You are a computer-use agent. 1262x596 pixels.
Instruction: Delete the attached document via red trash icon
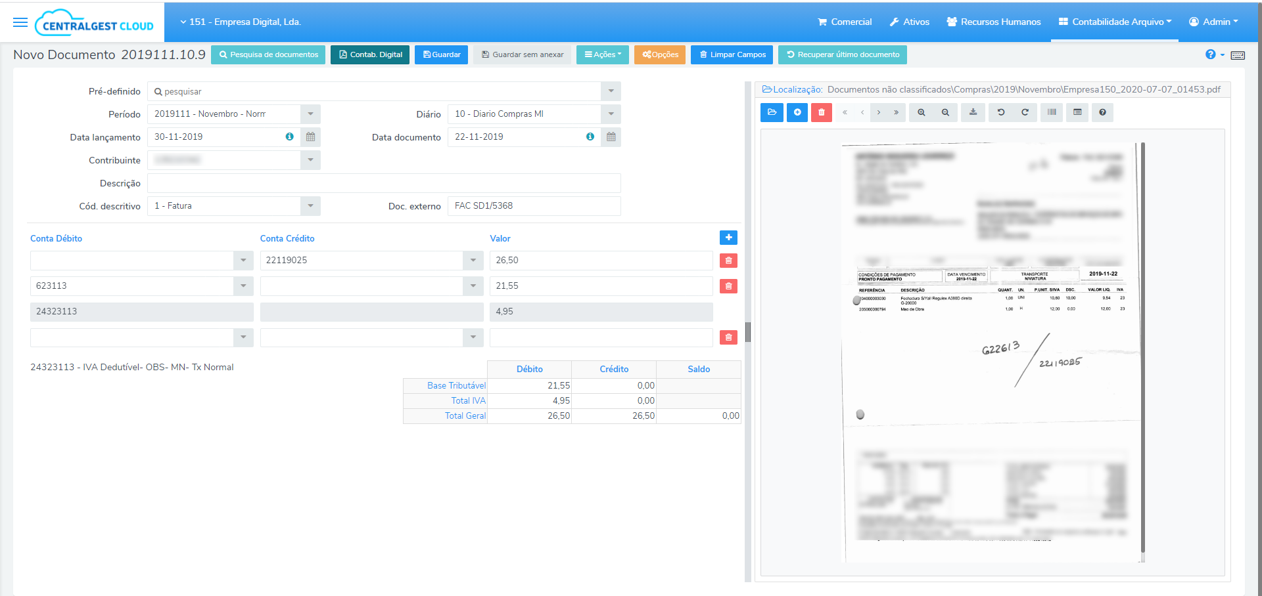pyautogui.click(x=821, y=112)
